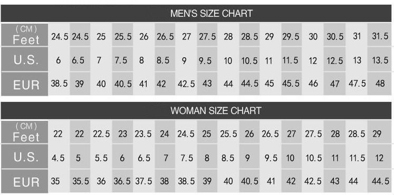Select men's EUR size 47.5 cell
Viewport: 394px width, 195px height.
(357, 84)
